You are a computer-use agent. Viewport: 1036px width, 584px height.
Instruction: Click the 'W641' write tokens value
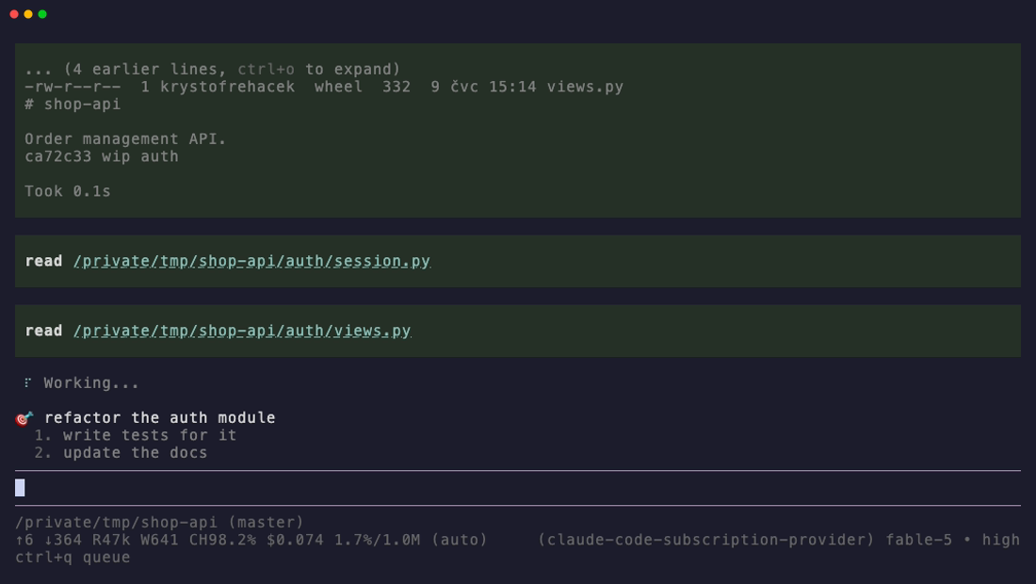click(x=159, y=540)
